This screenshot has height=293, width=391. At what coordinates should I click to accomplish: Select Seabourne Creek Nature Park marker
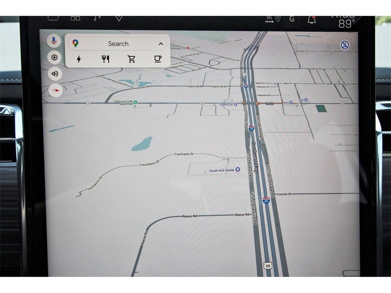click(135, 102)
